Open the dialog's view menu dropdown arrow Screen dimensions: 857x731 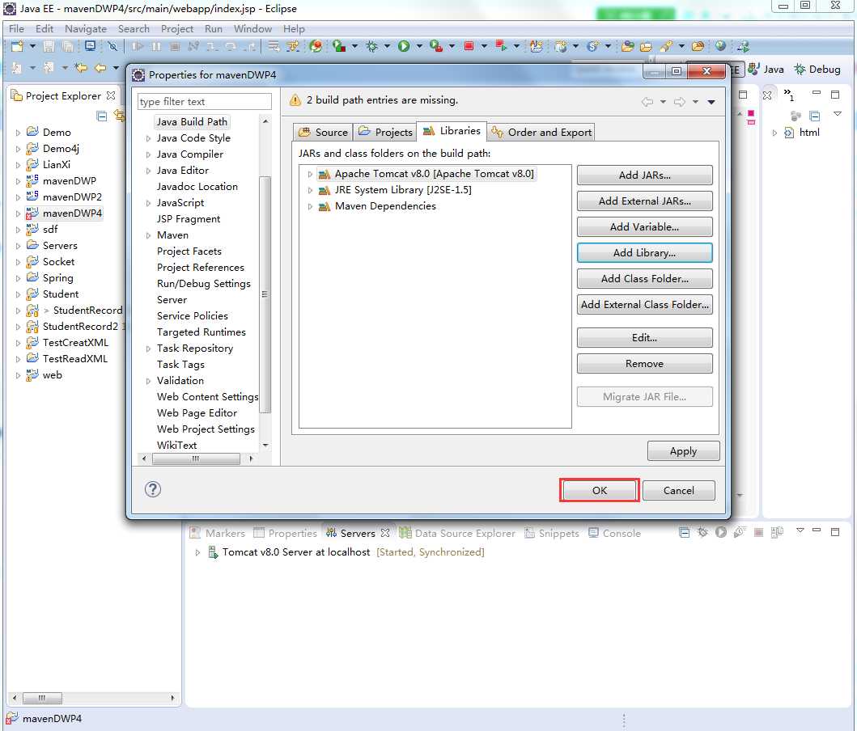[711, 102]
